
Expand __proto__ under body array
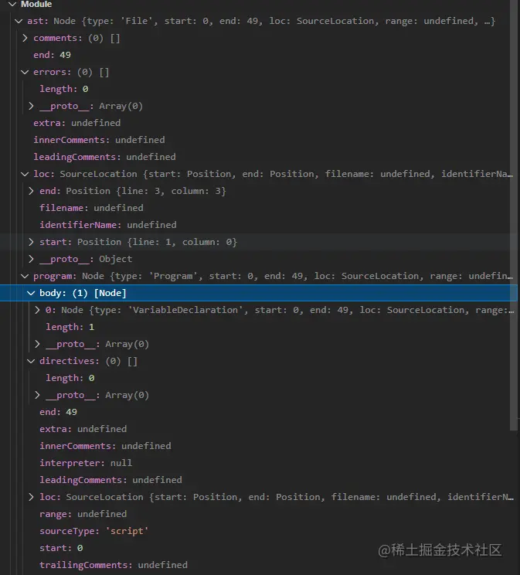tap(37, 344)
